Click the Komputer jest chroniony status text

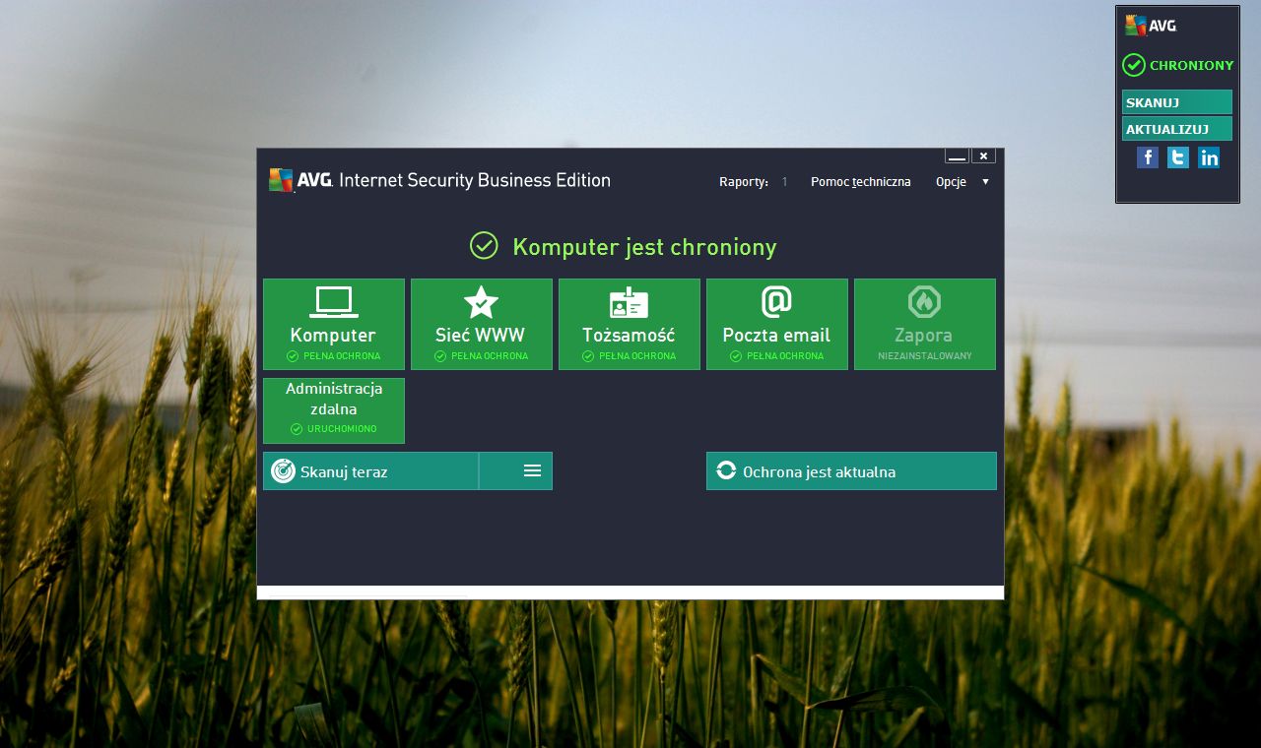coord(644,247)
